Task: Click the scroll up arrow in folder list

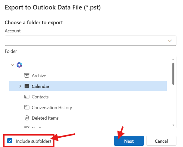Action: [173, 59]
